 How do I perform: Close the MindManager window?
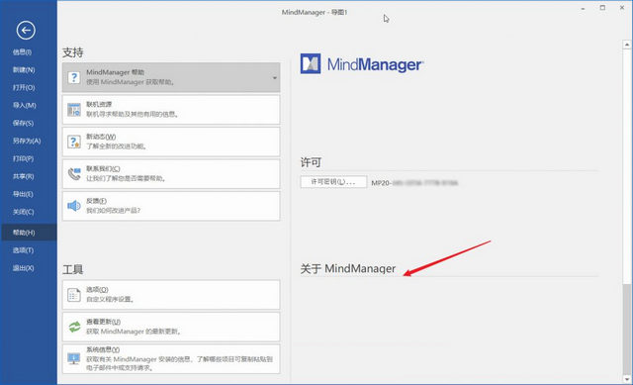tap(622, 8)
